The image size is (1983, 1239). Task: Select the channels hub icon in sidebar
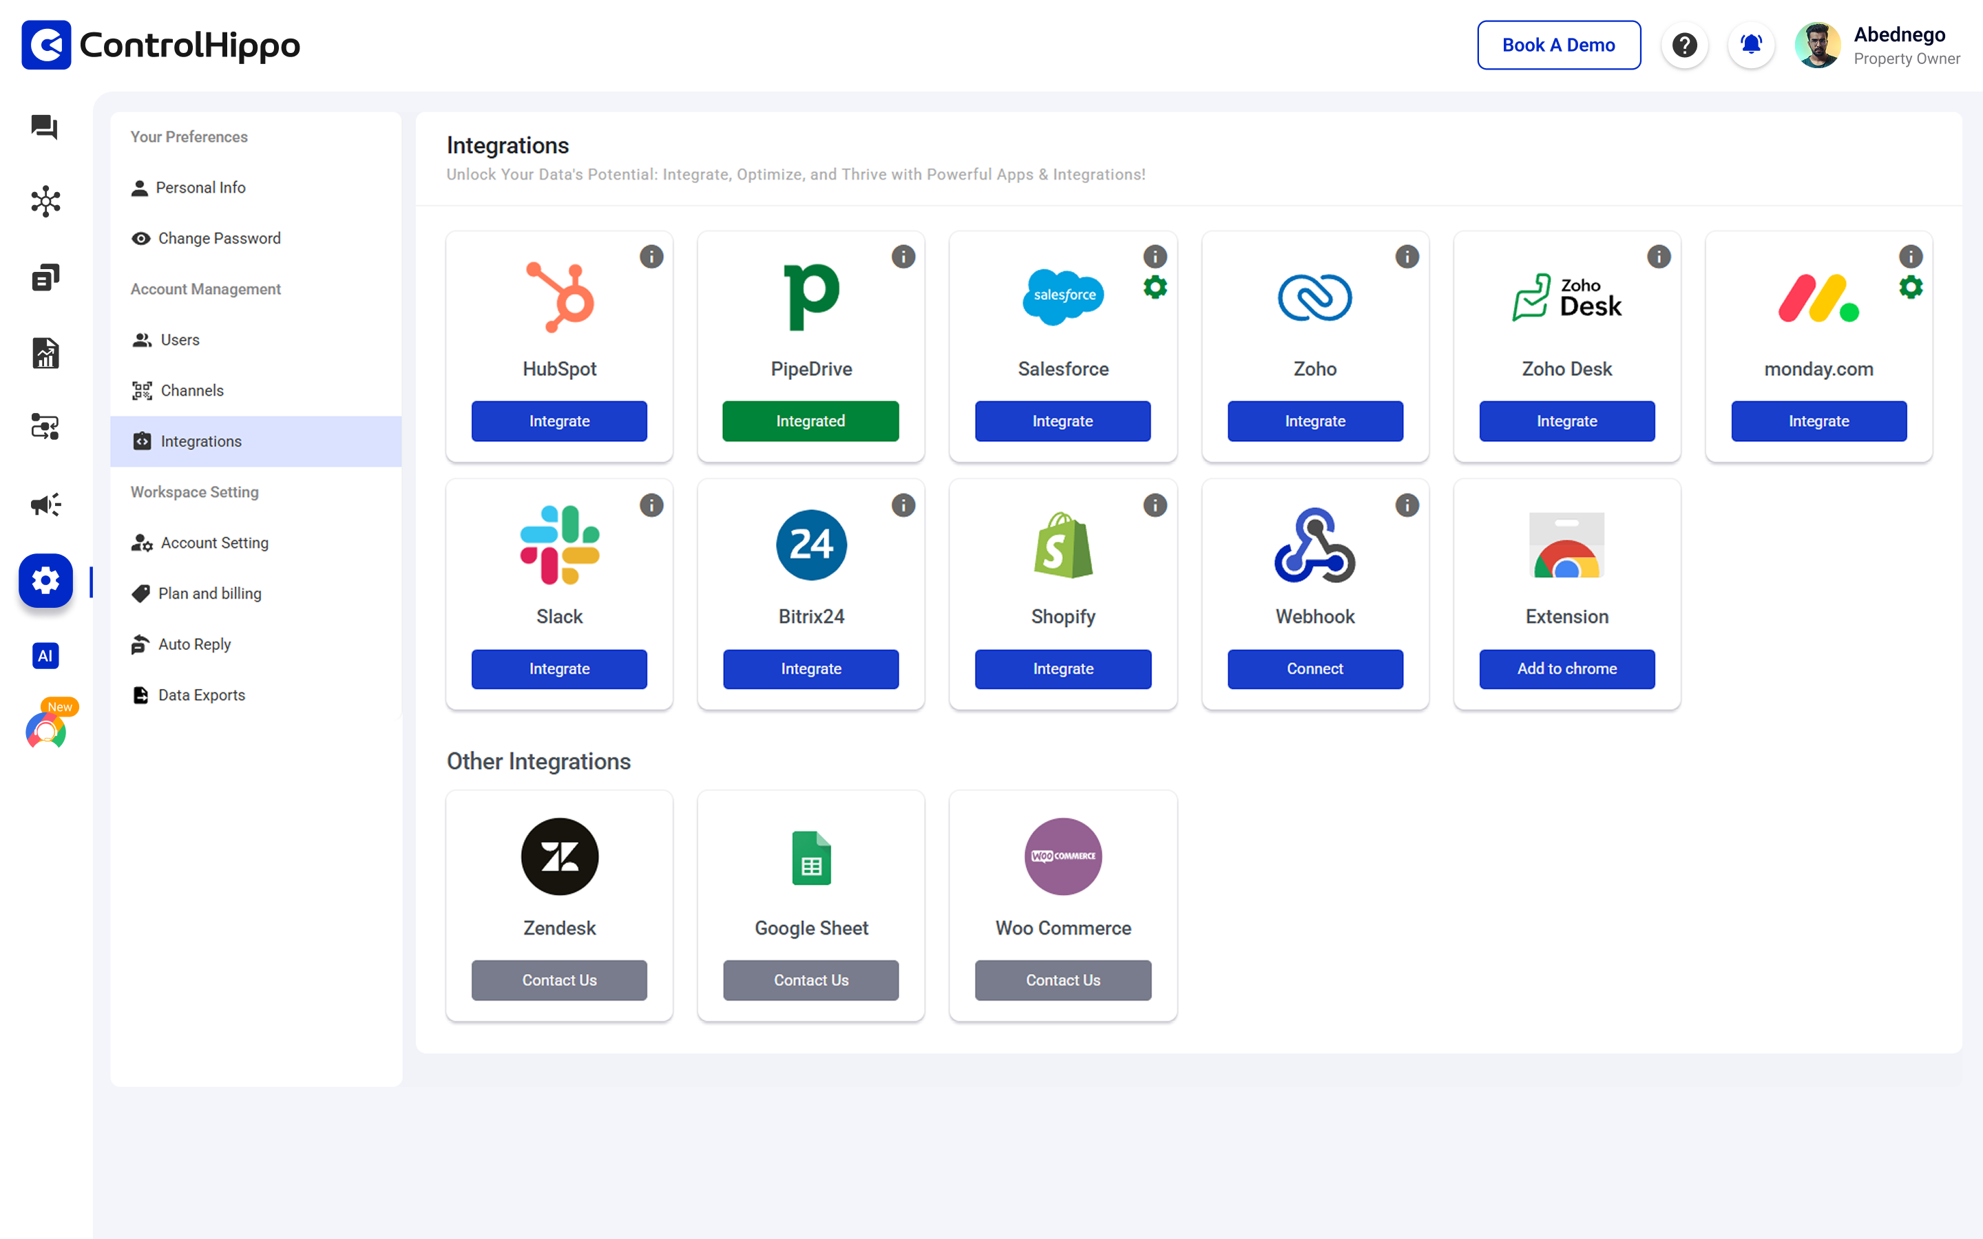(x=45, y=201)
